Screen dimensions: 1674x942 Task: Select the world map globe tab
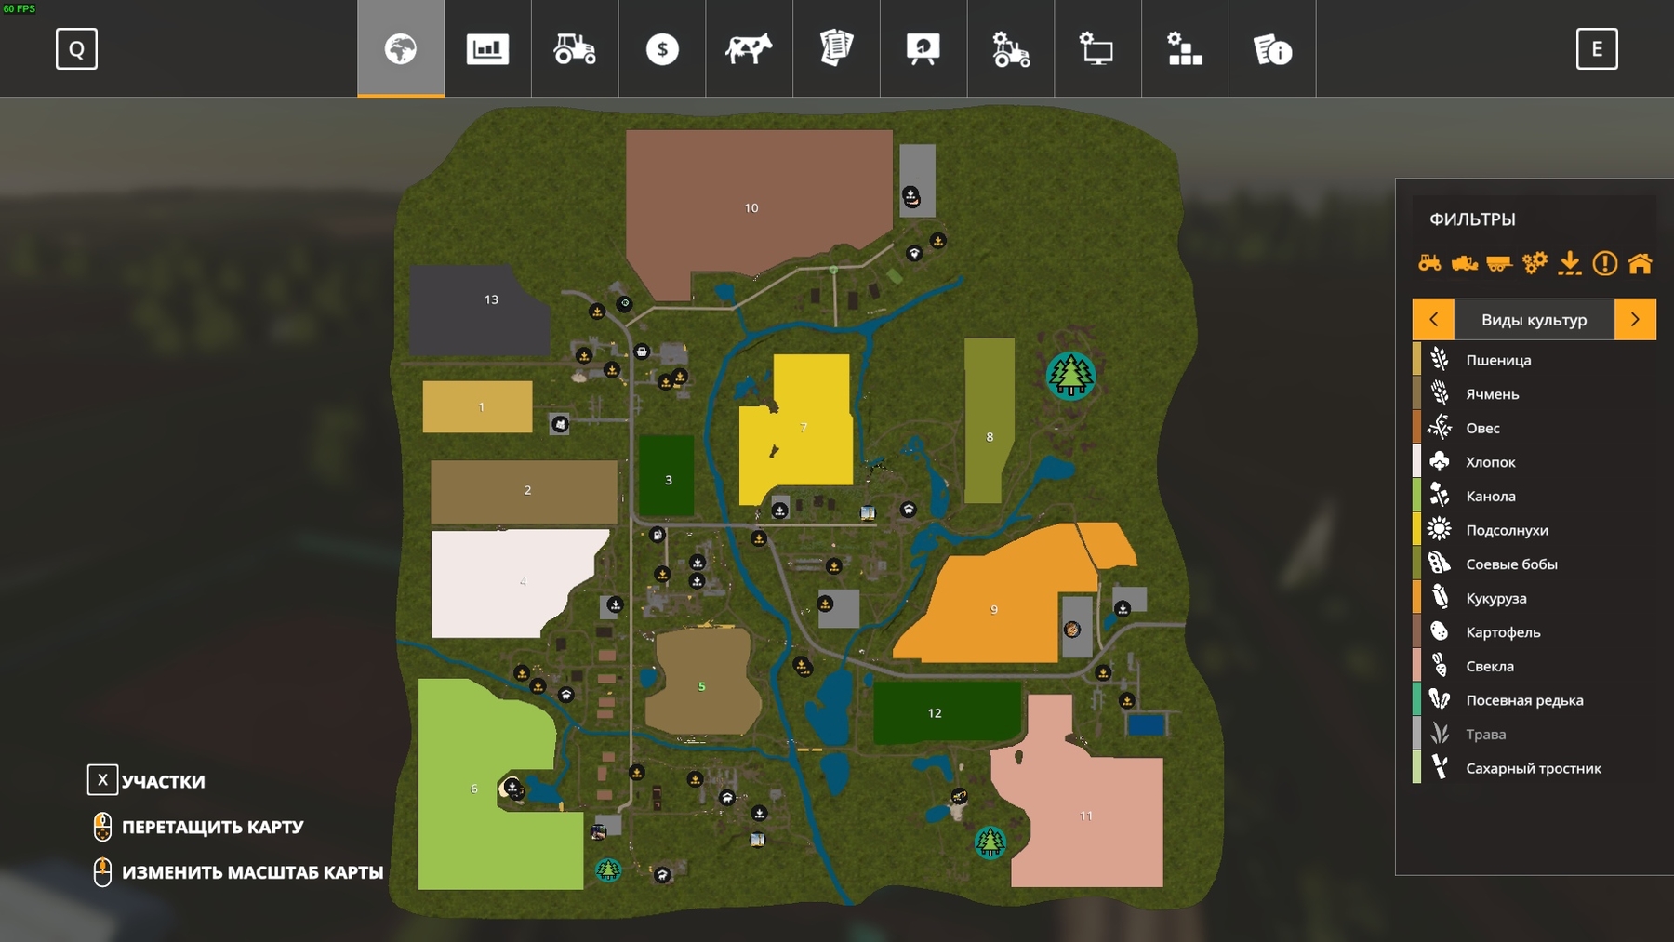(x=401, y=49)
